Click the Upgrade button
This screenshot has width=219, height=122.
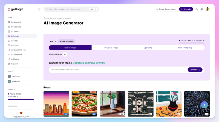[x=186, y=9]
